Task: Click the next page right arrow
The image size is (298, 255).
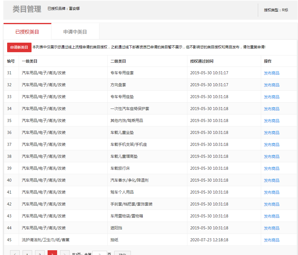Action: 65,253
